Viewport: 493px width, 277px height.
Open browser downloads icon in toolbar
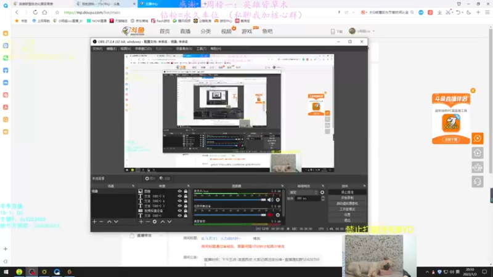coord(439,12)
